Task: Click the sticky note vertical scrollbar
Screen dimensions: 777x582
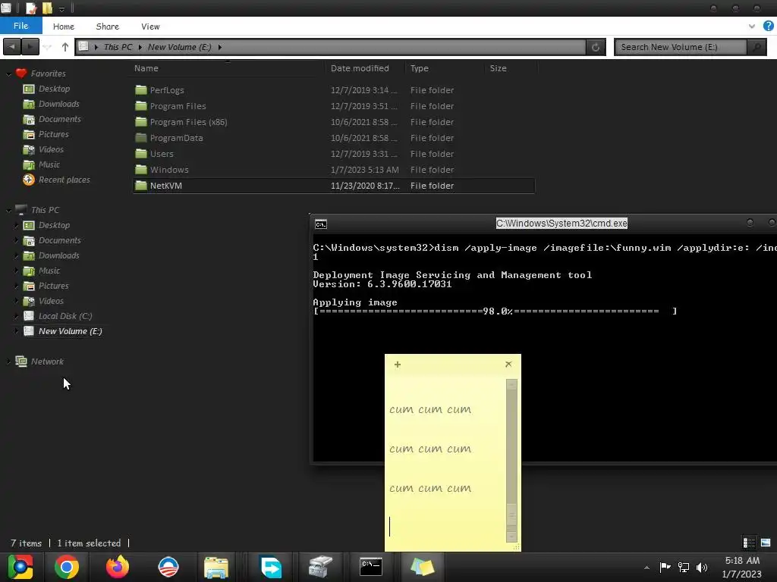Action: (x=512, y=461)
